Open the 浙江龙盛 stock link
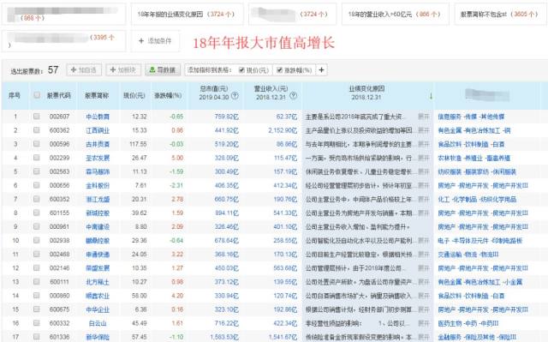This screenshot has height=342, width=548. [98, 200]
